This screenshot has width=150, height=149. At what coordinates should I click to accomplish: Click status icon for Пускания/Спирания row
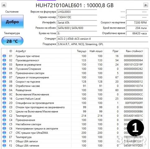(x=4, y=69)
